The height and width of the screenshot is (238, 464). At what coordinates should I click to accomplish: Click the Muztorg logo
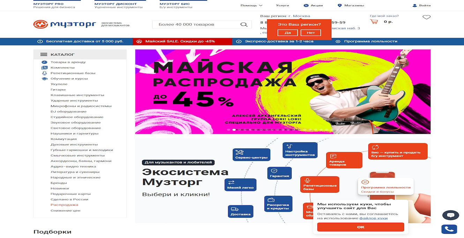coord(65,24)
